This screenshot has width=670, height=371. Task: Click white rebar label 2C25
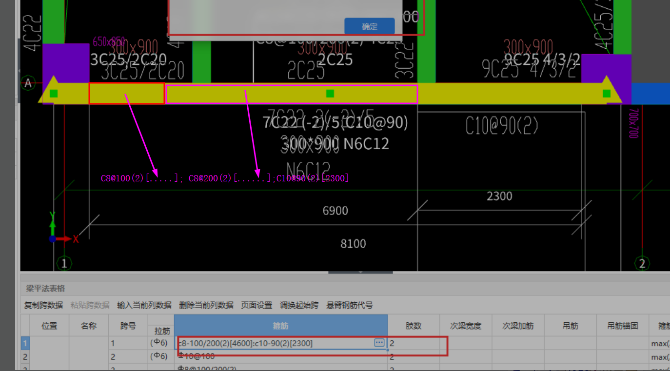pos(335,59)
